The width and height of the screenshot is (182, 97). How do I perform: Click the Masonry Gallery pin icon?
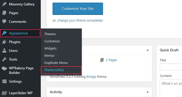tap(4, 4)
